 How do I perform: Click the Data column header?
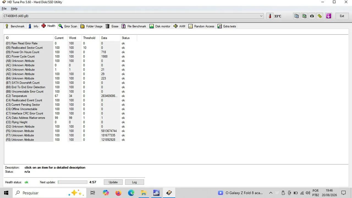(110, 38)
